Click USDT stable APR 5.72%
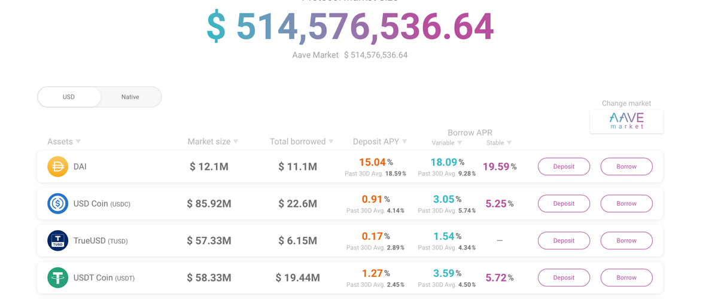 coord(500,278)
